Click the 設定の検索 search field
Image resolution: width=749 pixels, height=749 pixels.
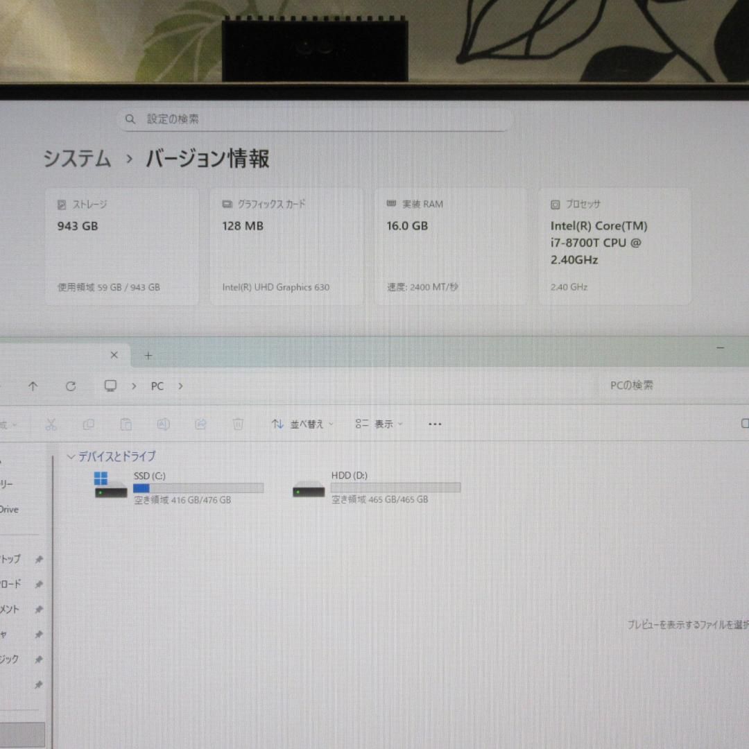tap(312, 119)
